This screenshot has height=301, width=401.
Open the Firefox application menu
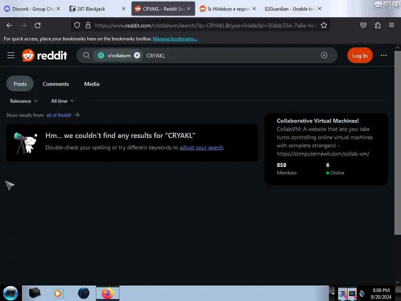coord(392,25)
